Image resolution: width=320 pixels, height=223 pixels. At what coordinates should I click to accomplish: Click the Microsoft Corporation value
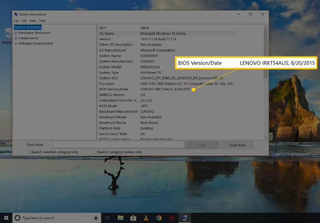pos(157,50)
